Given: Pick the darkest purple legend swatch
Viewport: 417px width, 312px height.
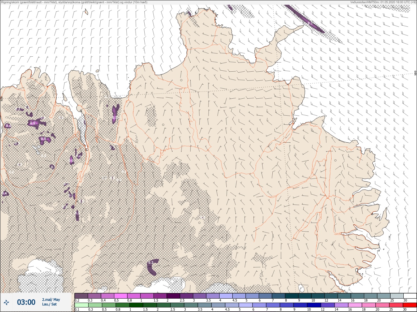Looking at the screenshot, I should coord(174,296).
